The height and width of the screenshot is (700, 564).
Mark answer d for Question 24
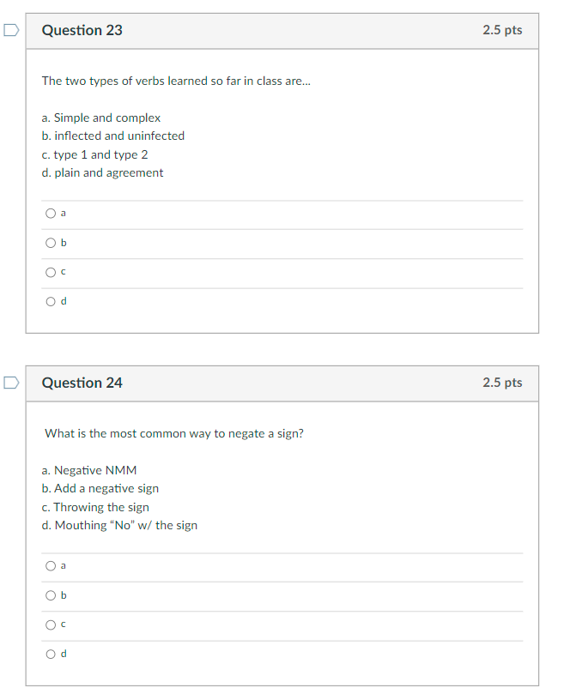(x=52, y=654)
